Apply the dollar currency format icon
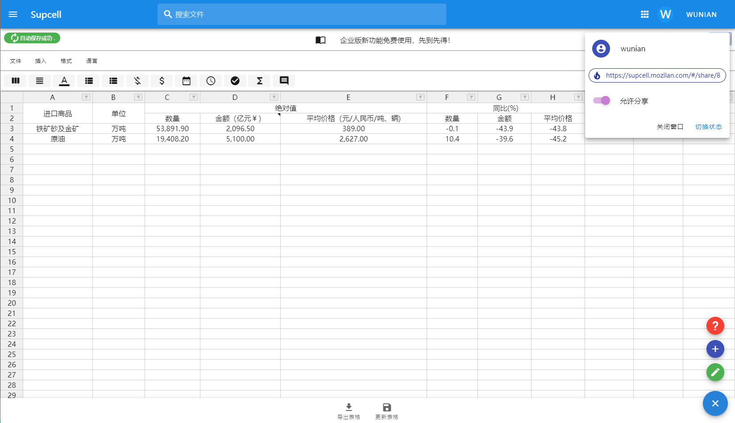 162,81
